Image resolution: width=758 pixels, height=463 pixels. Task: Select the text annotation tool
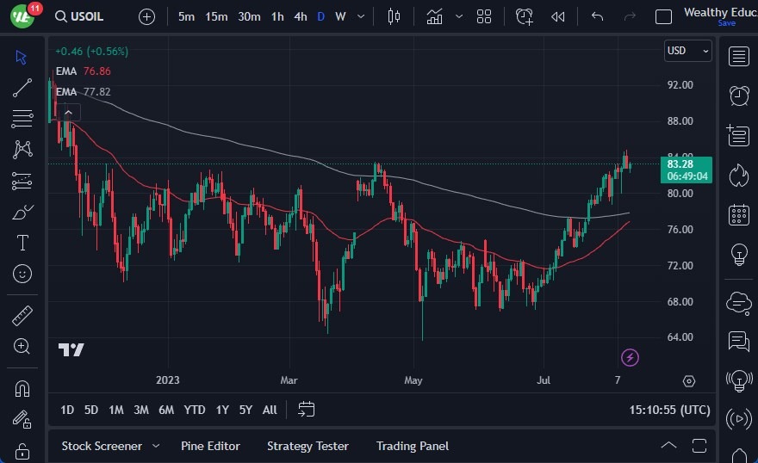click(22, 243)
